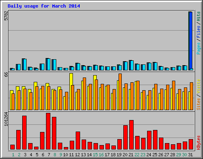This screenshot has height=159, width=203.
Task: Click day 1 on the x-axis
Action: (x=13, y=155)
